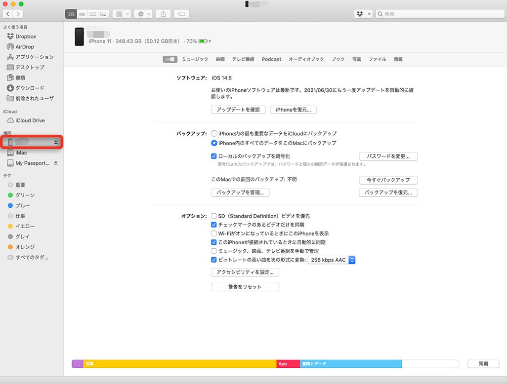Open the Dropbox toolbar dropdown

tap(363, 14)
